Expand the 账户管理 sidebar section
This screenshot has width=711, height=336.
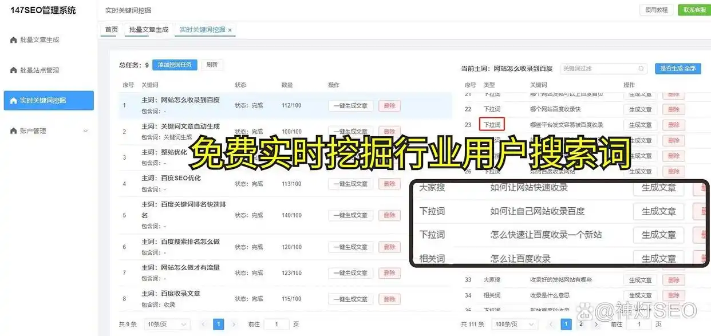(86, 131)
